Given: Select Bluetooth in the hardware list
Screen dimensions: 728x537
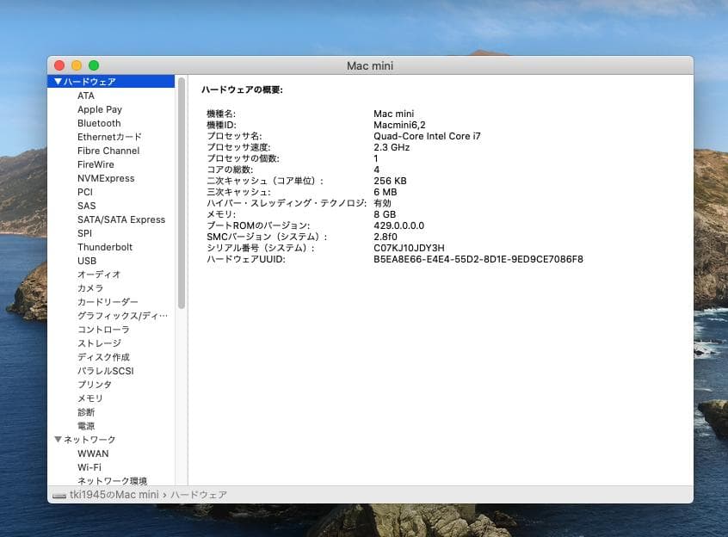Looking at the screenshot, I should (x=99, y=123).
